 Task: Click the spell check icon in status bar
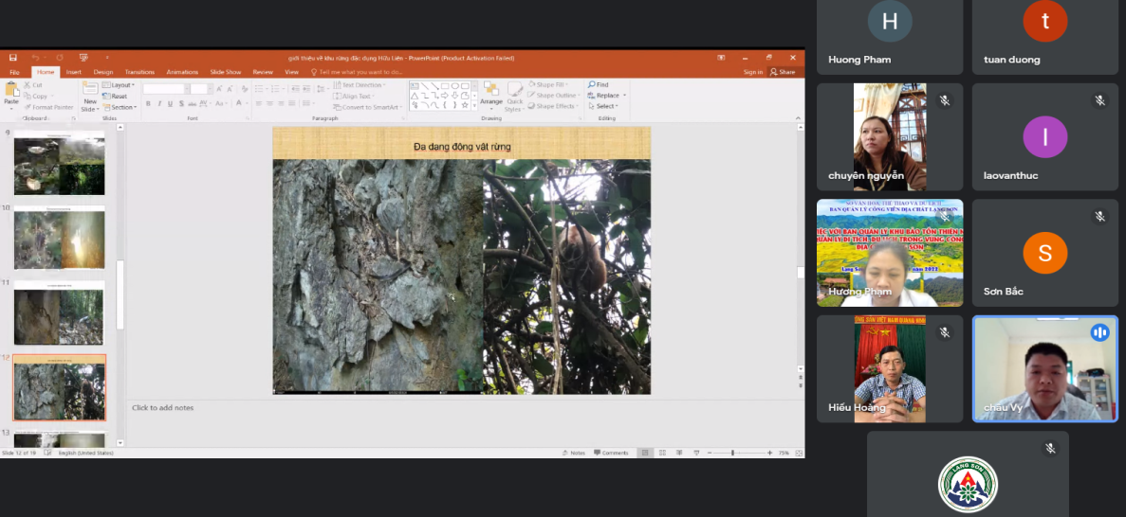pos(47,453)
